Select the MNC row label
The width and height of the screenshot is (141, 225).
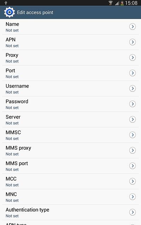(11, 194)
